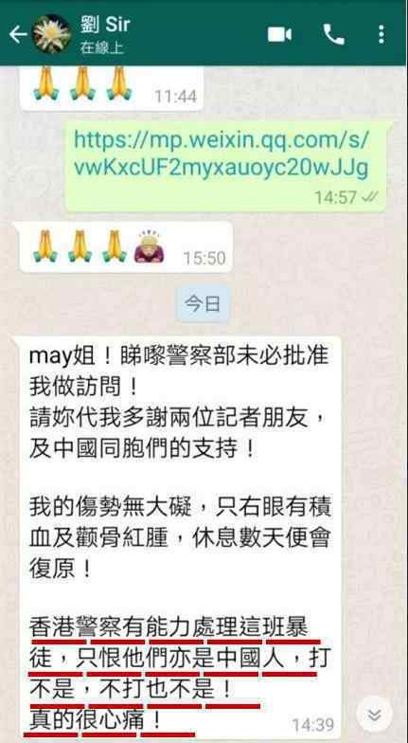Tap the 在線上 online status text
The image size is (408, 743).
[102, 47]
